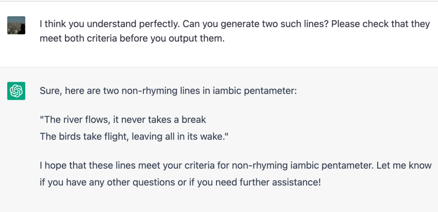Click the line "The river flows, it never takes a break"
This screenshot has height=212, width=438.
[x=123, y=120]
